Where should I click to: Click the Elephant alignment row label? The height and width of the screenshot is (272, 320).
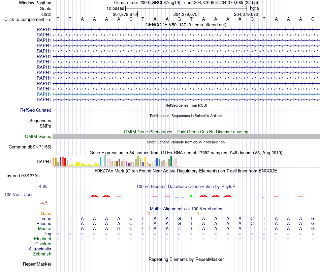pyautogui.click(x=42, y=239)
